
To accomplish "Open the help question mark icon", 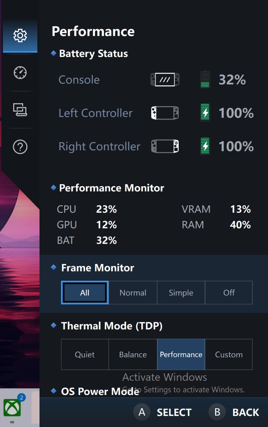I will pos(20,147).
